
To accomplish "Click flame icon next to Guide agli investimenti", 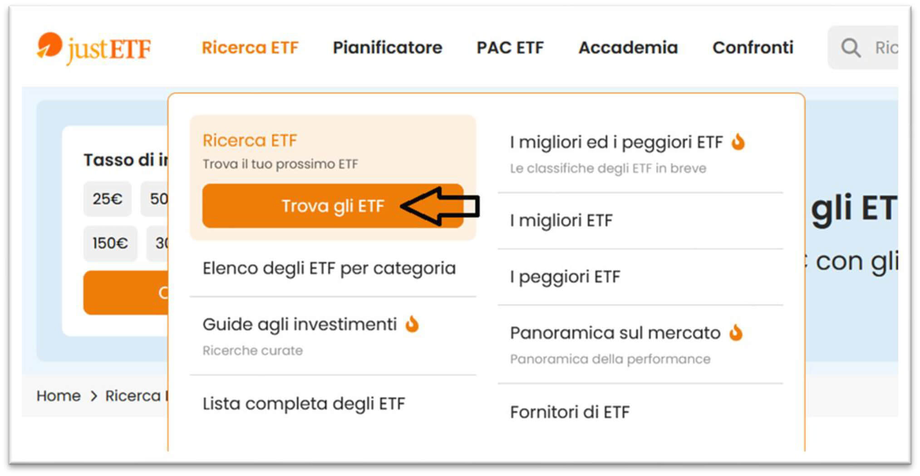I will tap(412, 324).
